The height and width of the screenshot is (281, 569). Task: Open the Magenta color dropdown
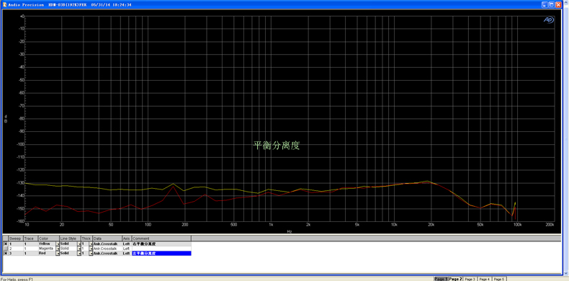[58, 249]
